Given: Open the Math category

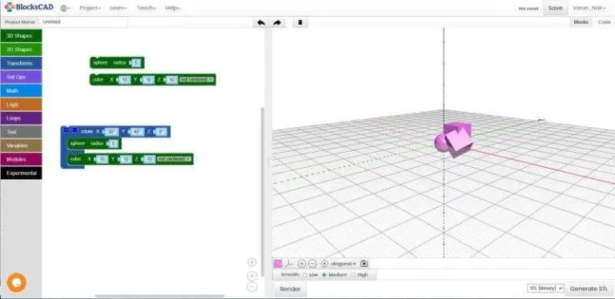Looking at the screenshot, I should point(21,90).
